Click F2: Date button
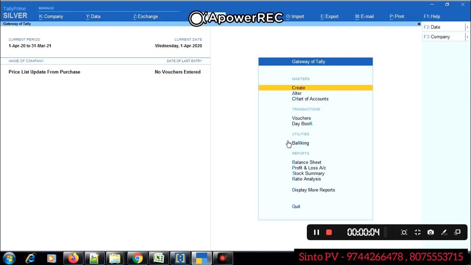The width and height of the screenshot is (471, 265). 444,27
